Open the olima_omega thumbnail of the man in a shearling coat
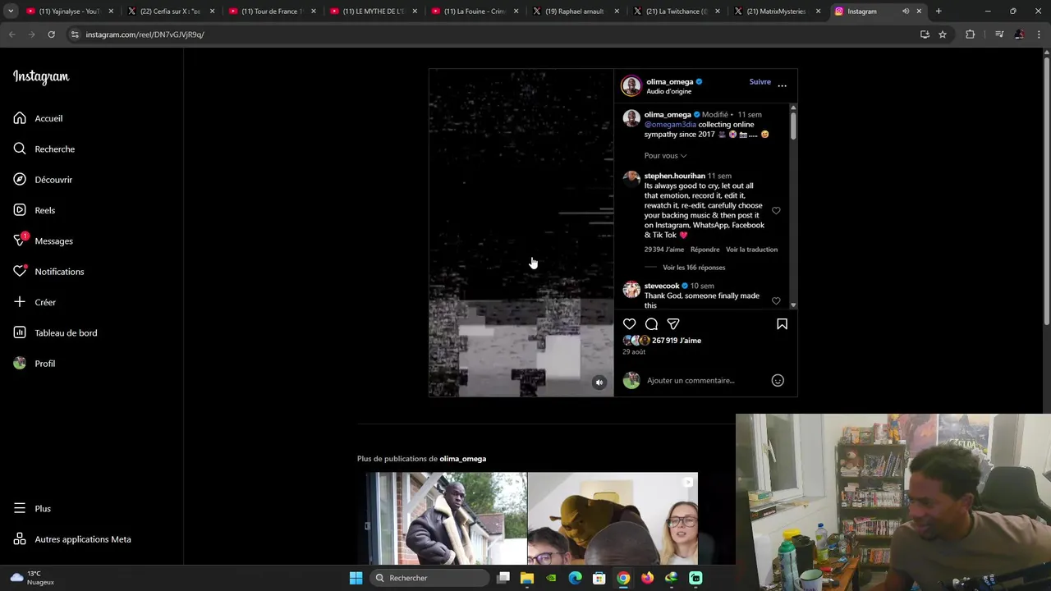 [447, 519]
